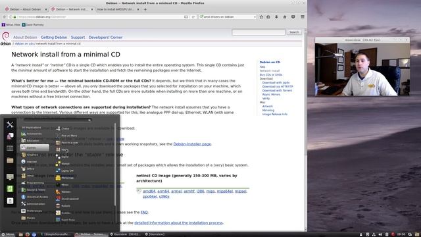Image resolution: width=421 pixels, height=237 pixels.
Task: Open the Pidgin chat favorite in menu sidebar
Action: [10, 136]
